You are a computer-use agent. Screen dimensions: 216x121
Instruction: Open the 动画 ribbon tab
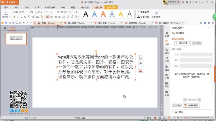click(37, 7)
